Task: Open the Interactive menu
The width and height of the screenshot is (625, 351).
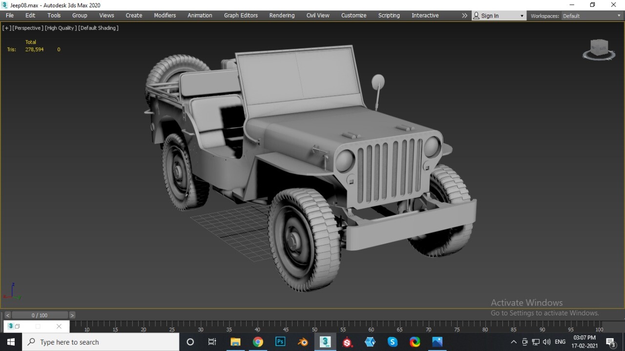Action: [425, 16]
